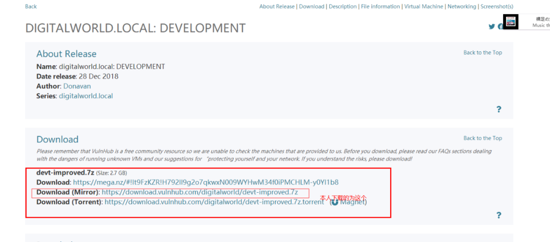Jump to Screenshot(s) section
The height and width of the screenshot is (242, 550).
497,6
